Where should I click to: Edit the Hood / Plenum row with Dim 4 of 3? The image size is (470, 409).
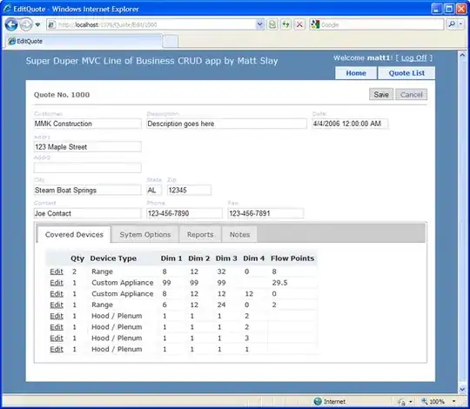click(57, 338)
